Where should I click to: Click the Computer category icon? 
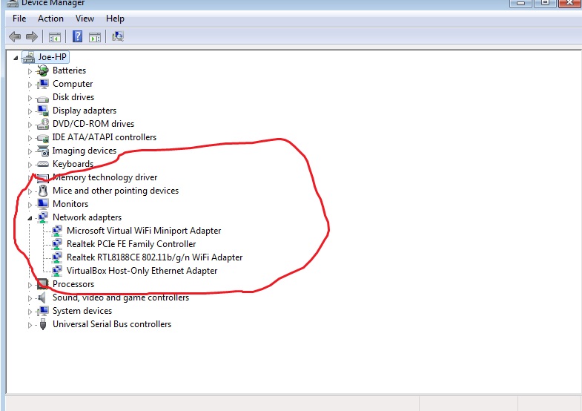[x=43, y=84]
